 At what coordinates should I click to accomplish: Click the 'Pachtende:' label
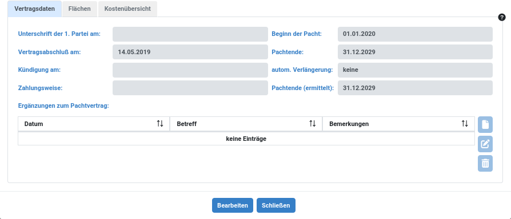click(288, 52)
